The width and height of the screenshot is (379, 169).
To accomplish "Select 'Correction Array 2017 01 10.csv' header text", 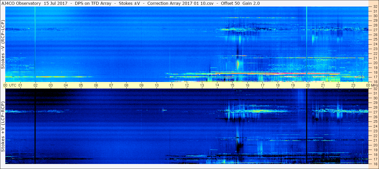I will tap(180, 3).
